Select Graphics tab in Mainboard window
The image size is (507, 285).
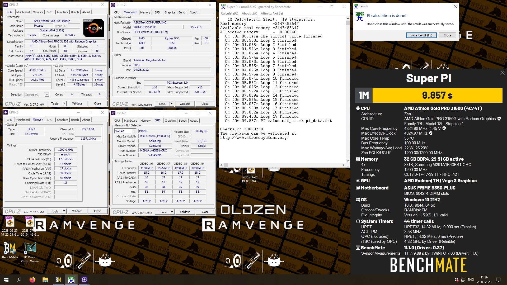pyautogui.click(x=170, y=12)
